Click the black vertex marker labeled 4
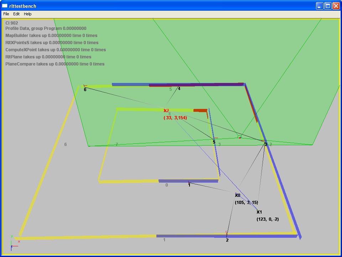The image size is (342, 257). pos(179,89)
